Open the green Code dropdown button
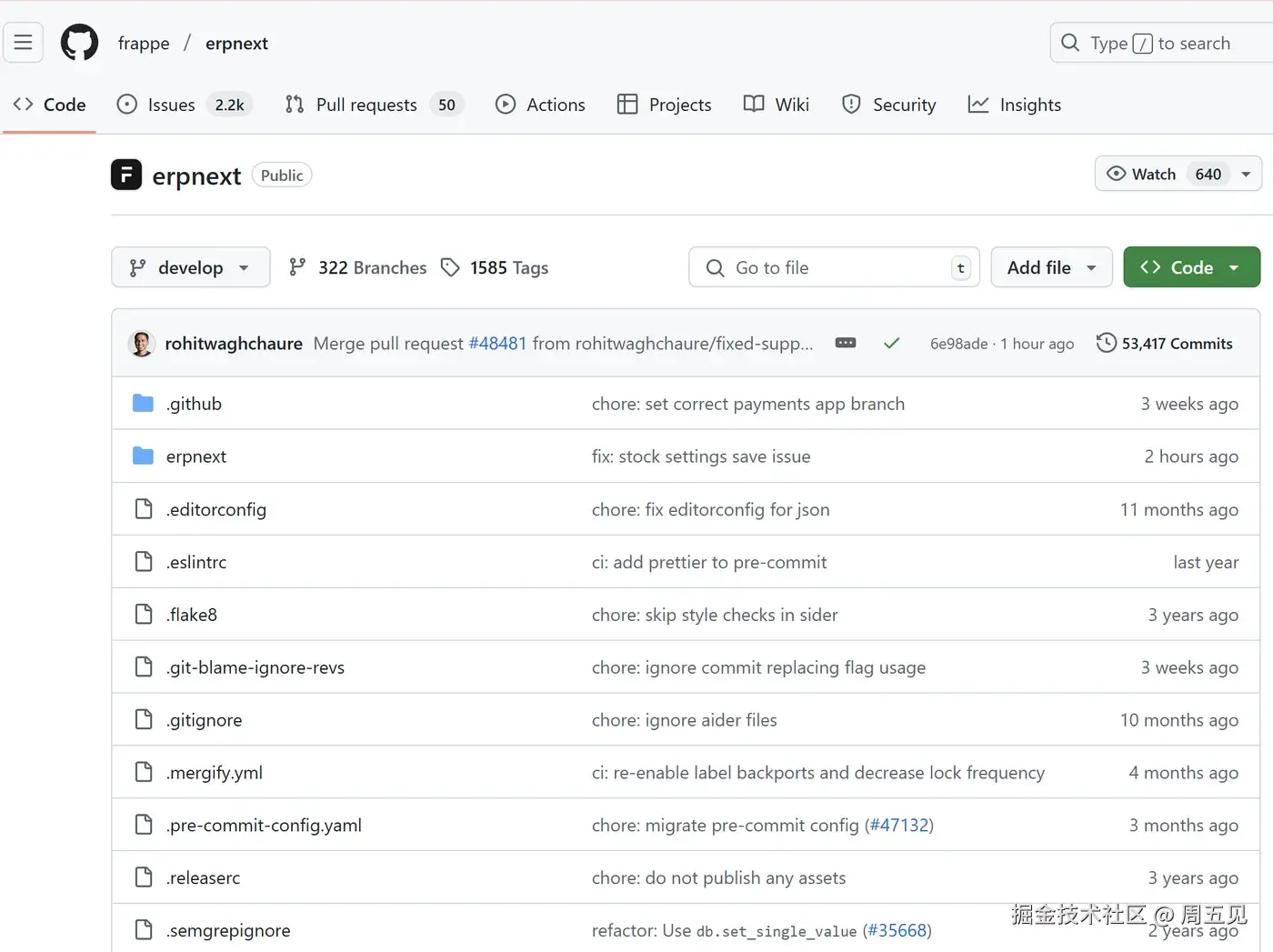The height and width of the screenshot is (952, 1273). tap(1191, 267)
